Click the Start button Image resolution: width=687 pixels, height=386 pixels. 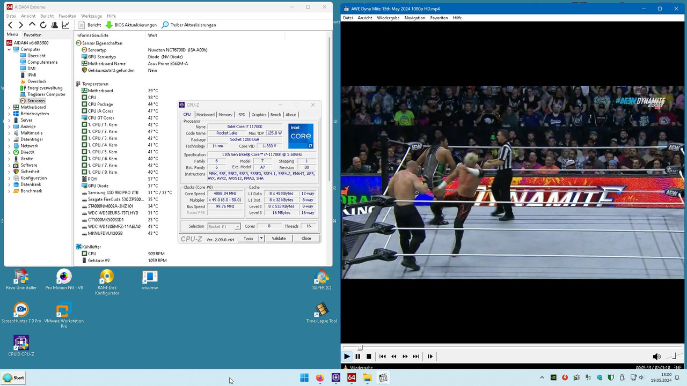[x=13, y=377]
